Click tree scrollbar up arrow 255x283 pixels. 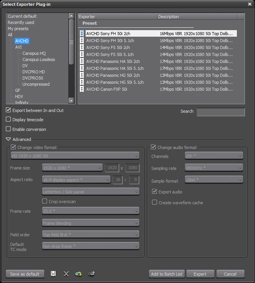[71, 16]
